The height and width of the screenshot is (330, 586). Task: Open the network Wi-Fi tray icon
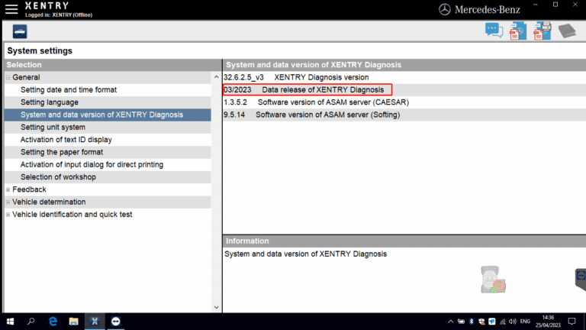click(x=503, y=322)
